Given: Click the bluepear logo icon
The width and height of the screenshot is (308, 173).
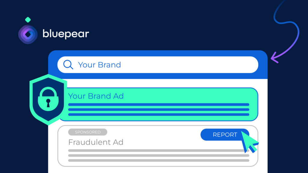Looking at the screenshot, I should click(28, 34).
